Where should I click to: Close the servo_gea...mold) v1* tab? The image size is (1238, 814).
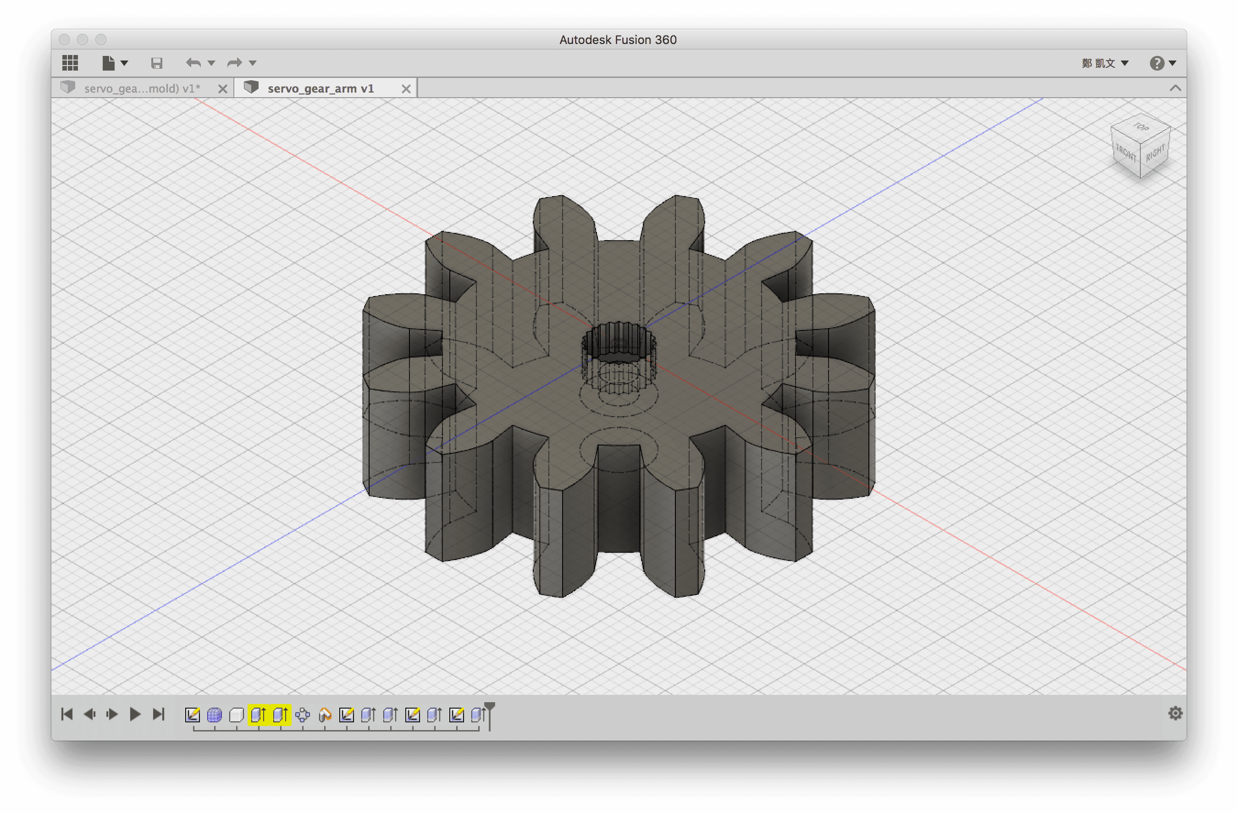point(223,89)
